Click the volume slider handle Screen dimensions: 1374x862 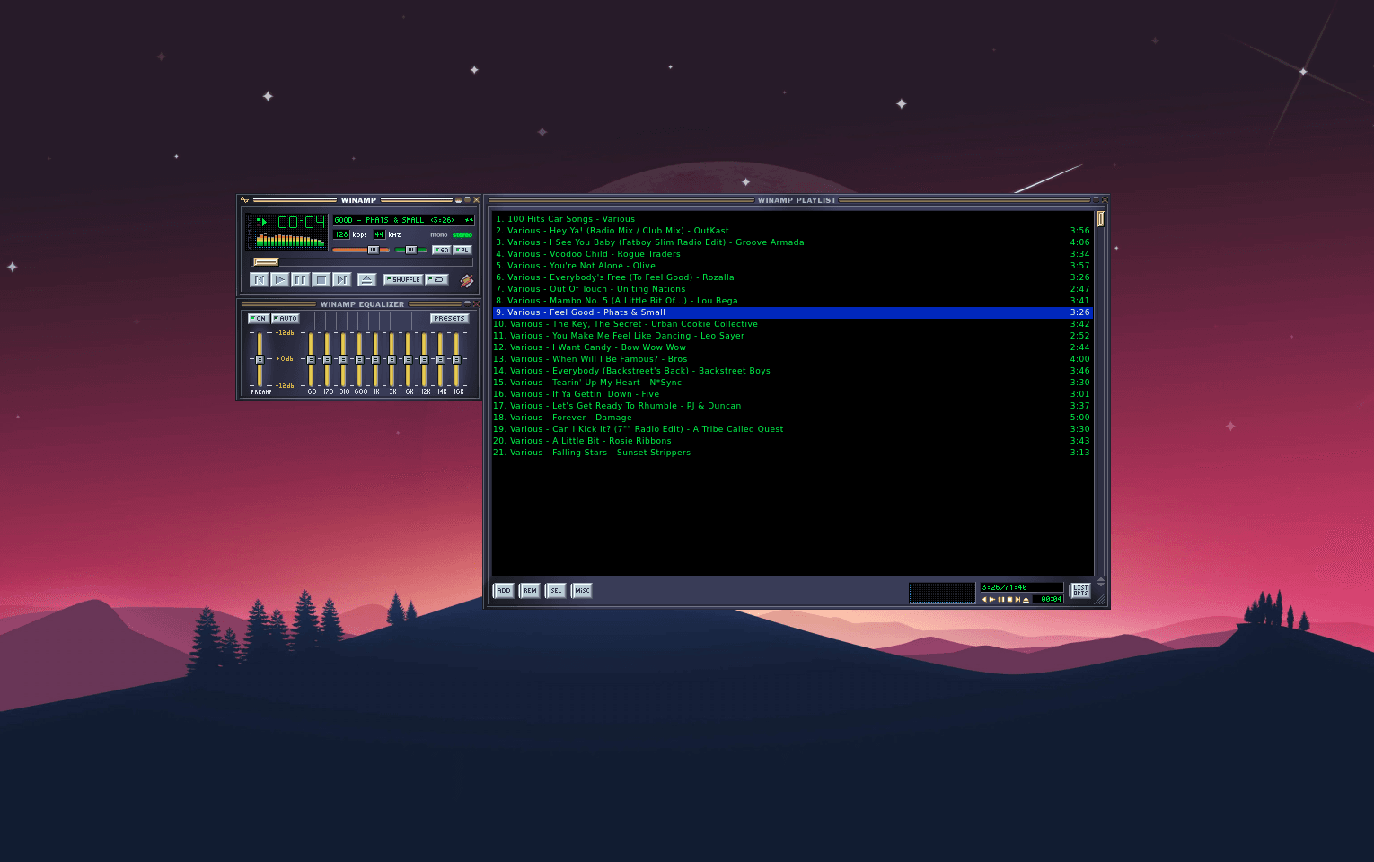pyautogui.click(x=374, y=250)
